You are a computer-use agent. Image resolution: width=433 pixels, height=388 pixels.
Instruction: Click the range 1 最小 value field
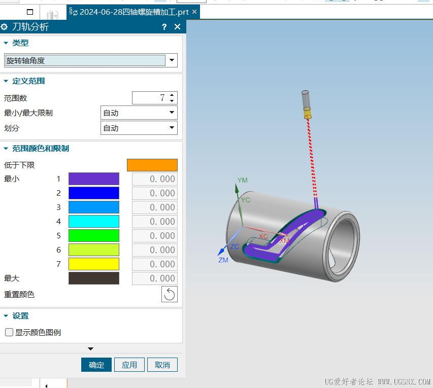pos(155,179)
